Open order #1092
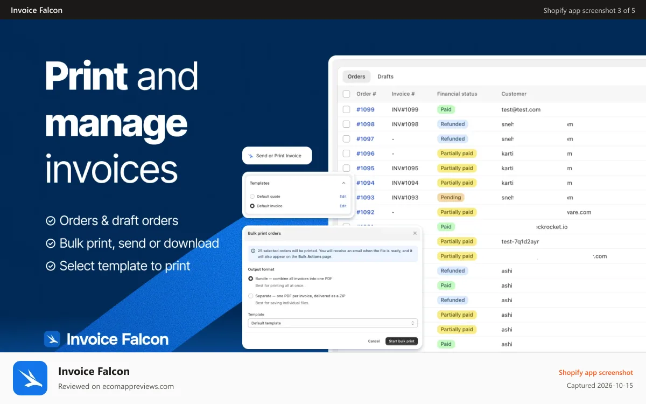 coord(366,212)
